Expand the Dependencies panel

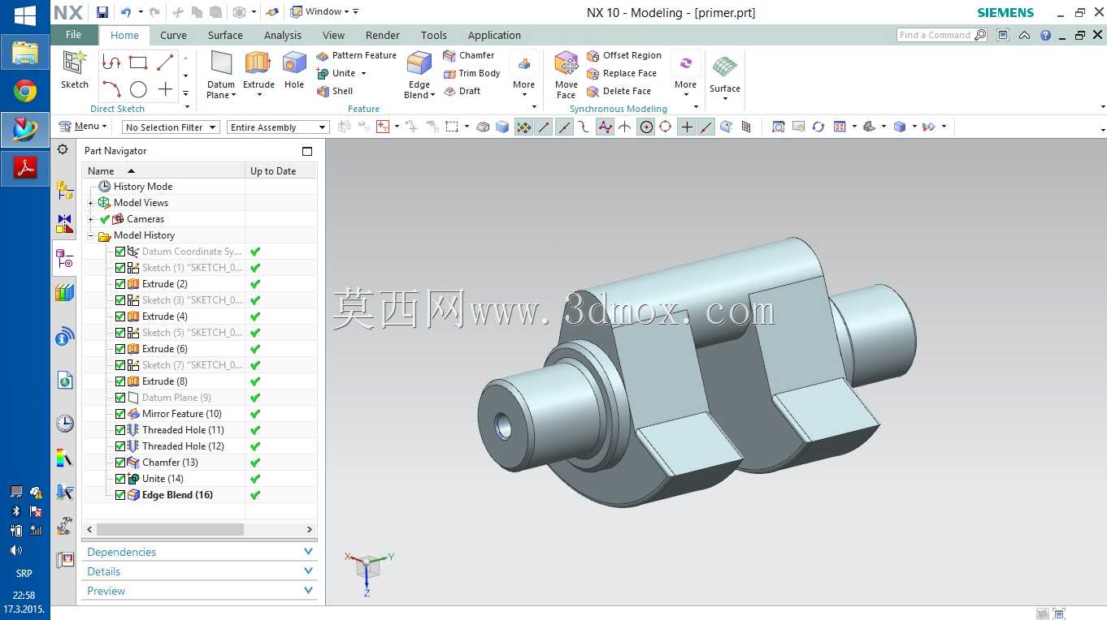(x=199, y=552)
